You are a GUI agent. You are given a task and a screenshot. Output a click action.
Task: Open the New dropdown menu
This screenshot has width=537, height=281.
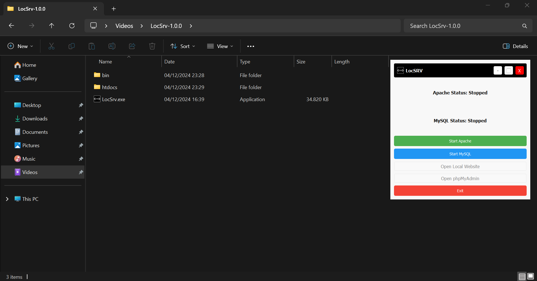20,46
